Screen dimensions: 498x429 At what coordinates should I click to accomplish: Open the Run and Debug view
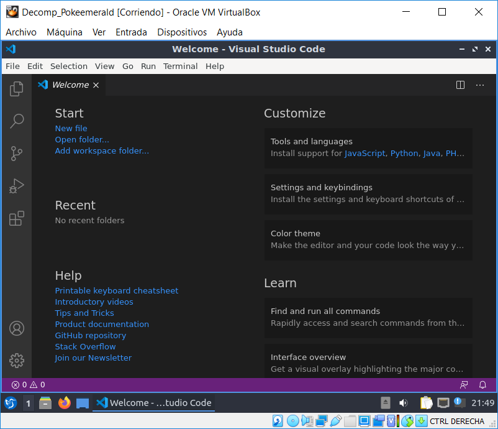(17, 186)
